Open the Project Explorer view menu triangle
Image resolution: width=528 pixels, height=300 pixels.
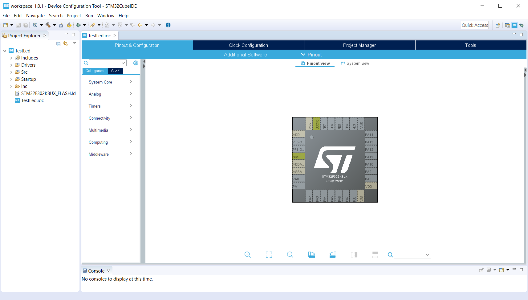pyautogui.click(x=74, y=43)
